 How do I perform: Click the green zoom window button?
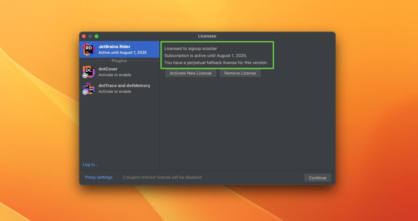[97, 36]
